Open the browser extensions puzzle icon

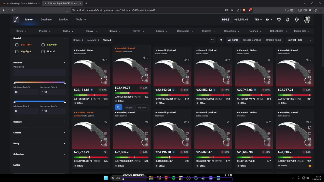click(x=287, y=10)
